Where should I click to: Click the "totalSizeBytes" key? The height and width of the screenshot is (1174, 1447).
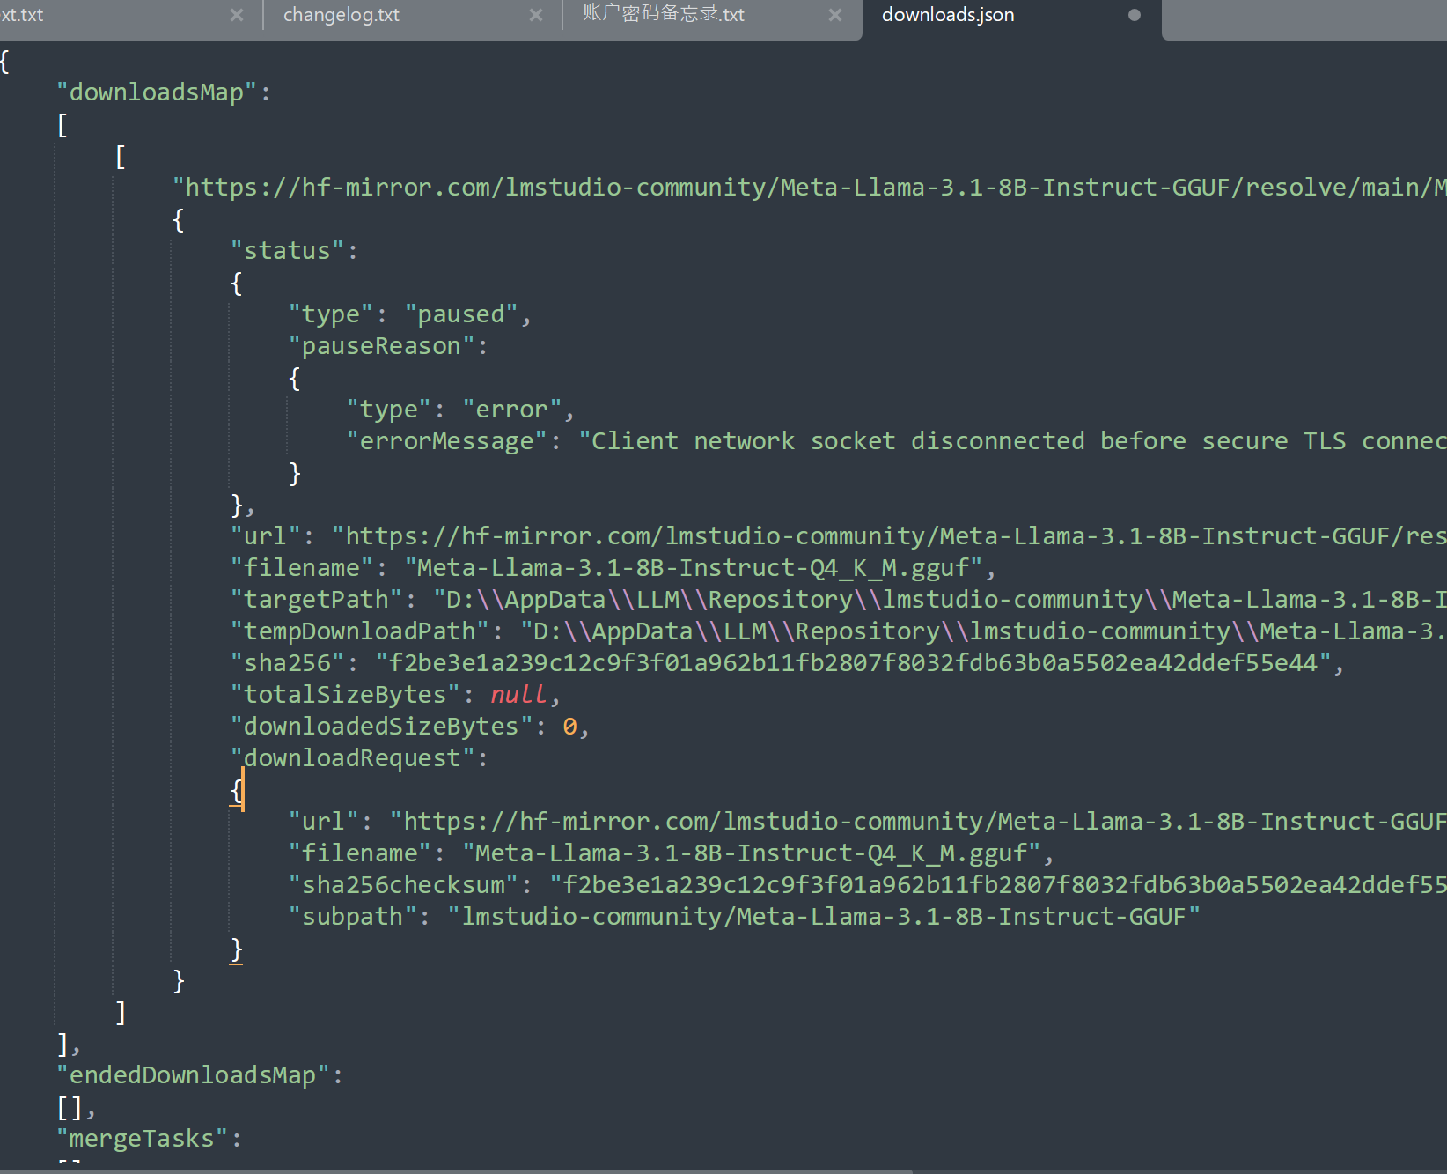[346, 695]
